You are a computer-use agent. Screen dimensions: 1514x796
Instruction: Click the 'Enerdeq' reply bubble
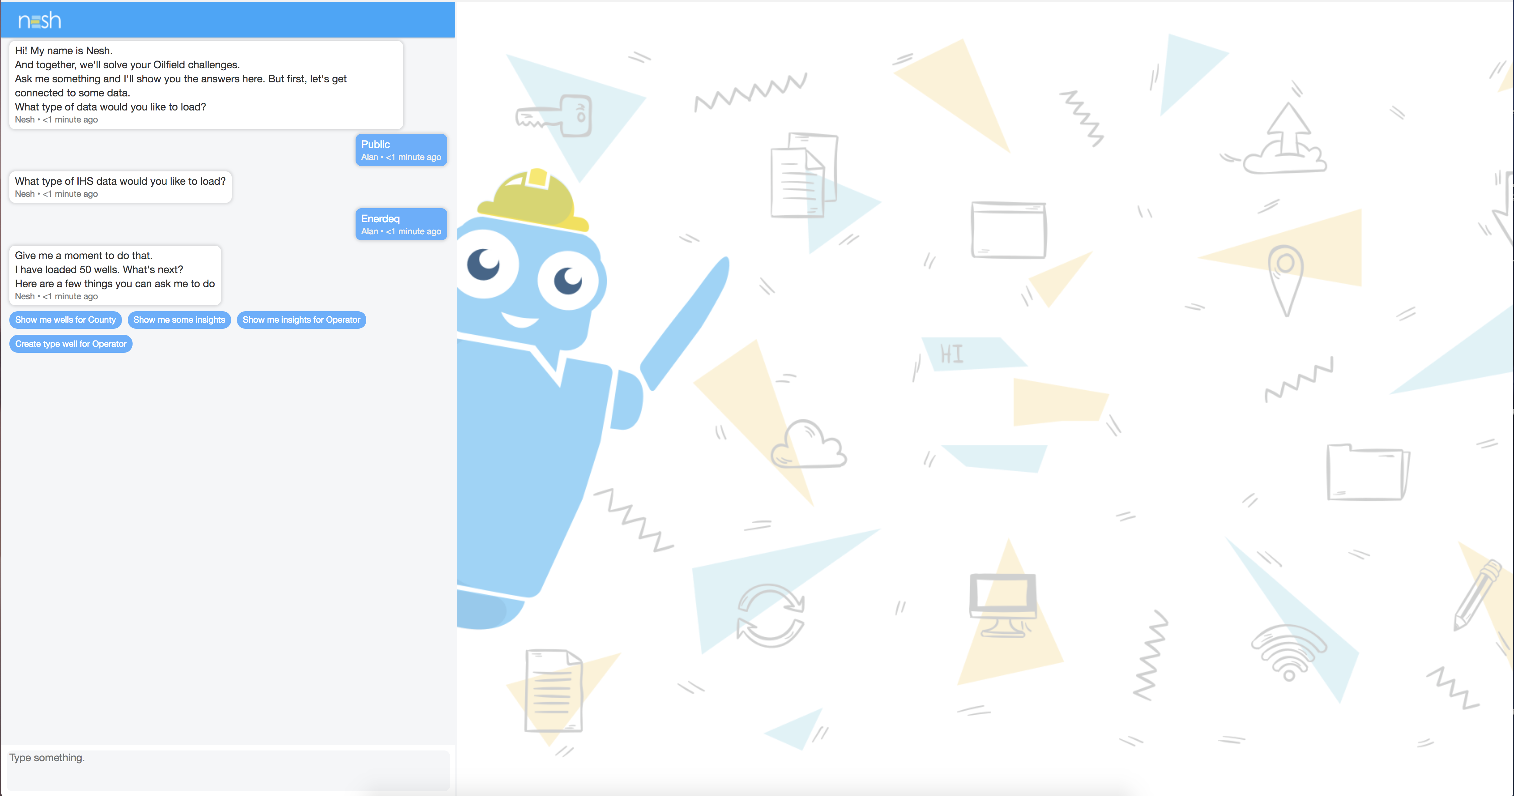pos(401,224)
